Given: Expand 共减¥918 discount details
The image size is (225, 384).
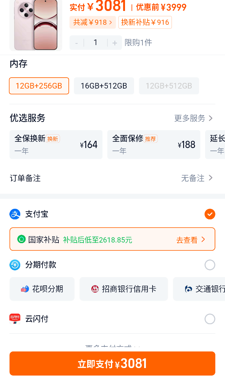Looking at the screenshot, I should pyautogui.click(x=92, y=22).
